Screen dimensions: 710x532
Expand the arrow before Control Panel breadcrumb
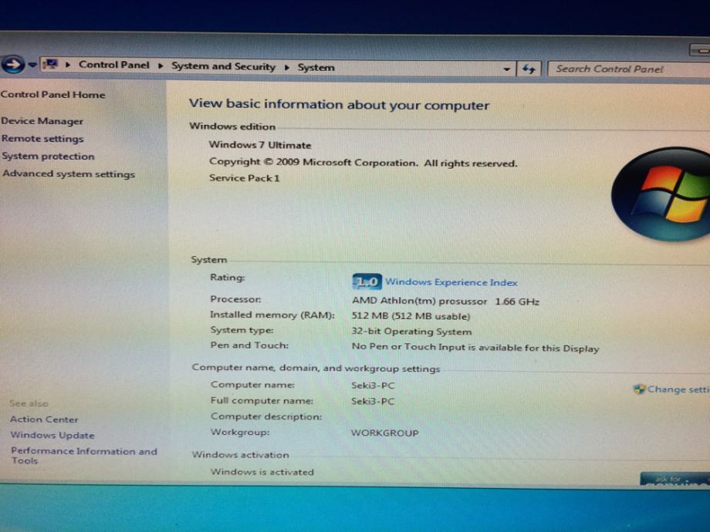pos(68,65)
